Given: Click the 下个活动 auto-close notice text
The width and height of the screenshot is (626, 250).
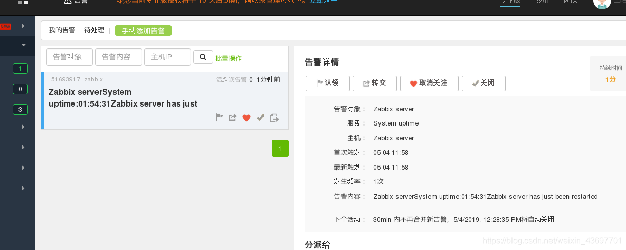Looking at the screenshot, I should (464, 219).
